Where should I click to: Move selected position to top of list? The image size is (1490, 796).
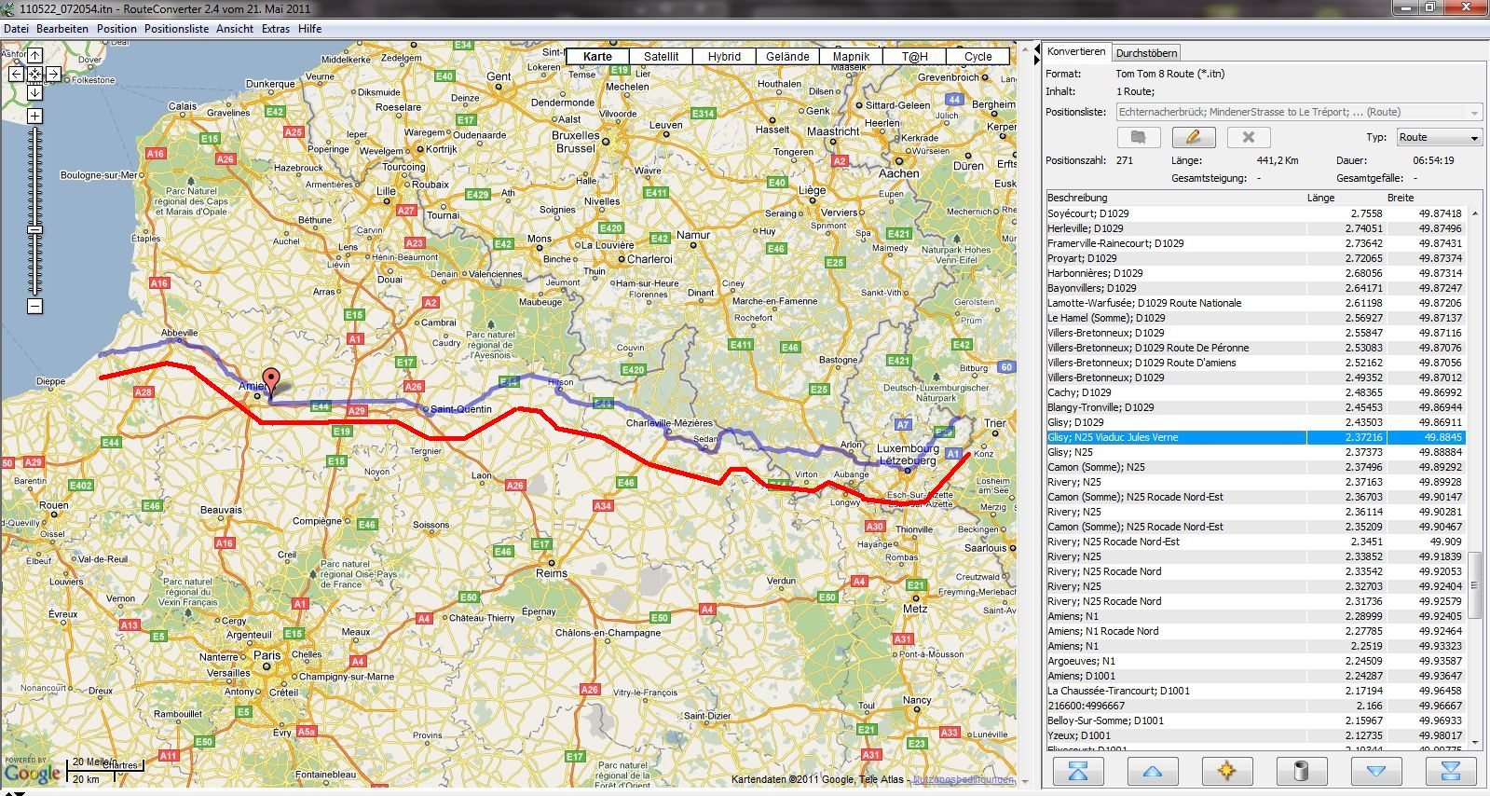point(1078,771)
